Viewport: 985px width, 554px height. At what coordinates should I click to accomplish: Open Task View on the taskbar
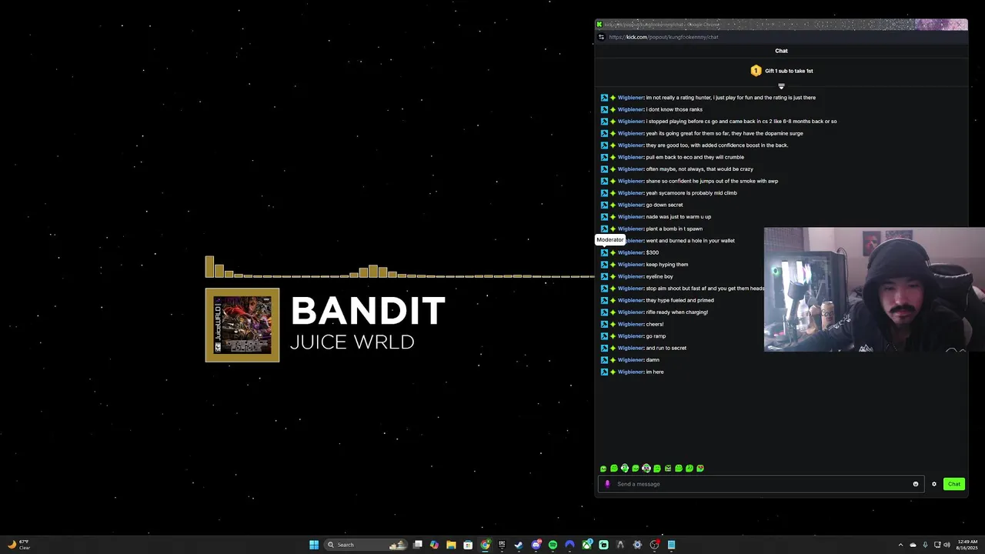point(418,545)
